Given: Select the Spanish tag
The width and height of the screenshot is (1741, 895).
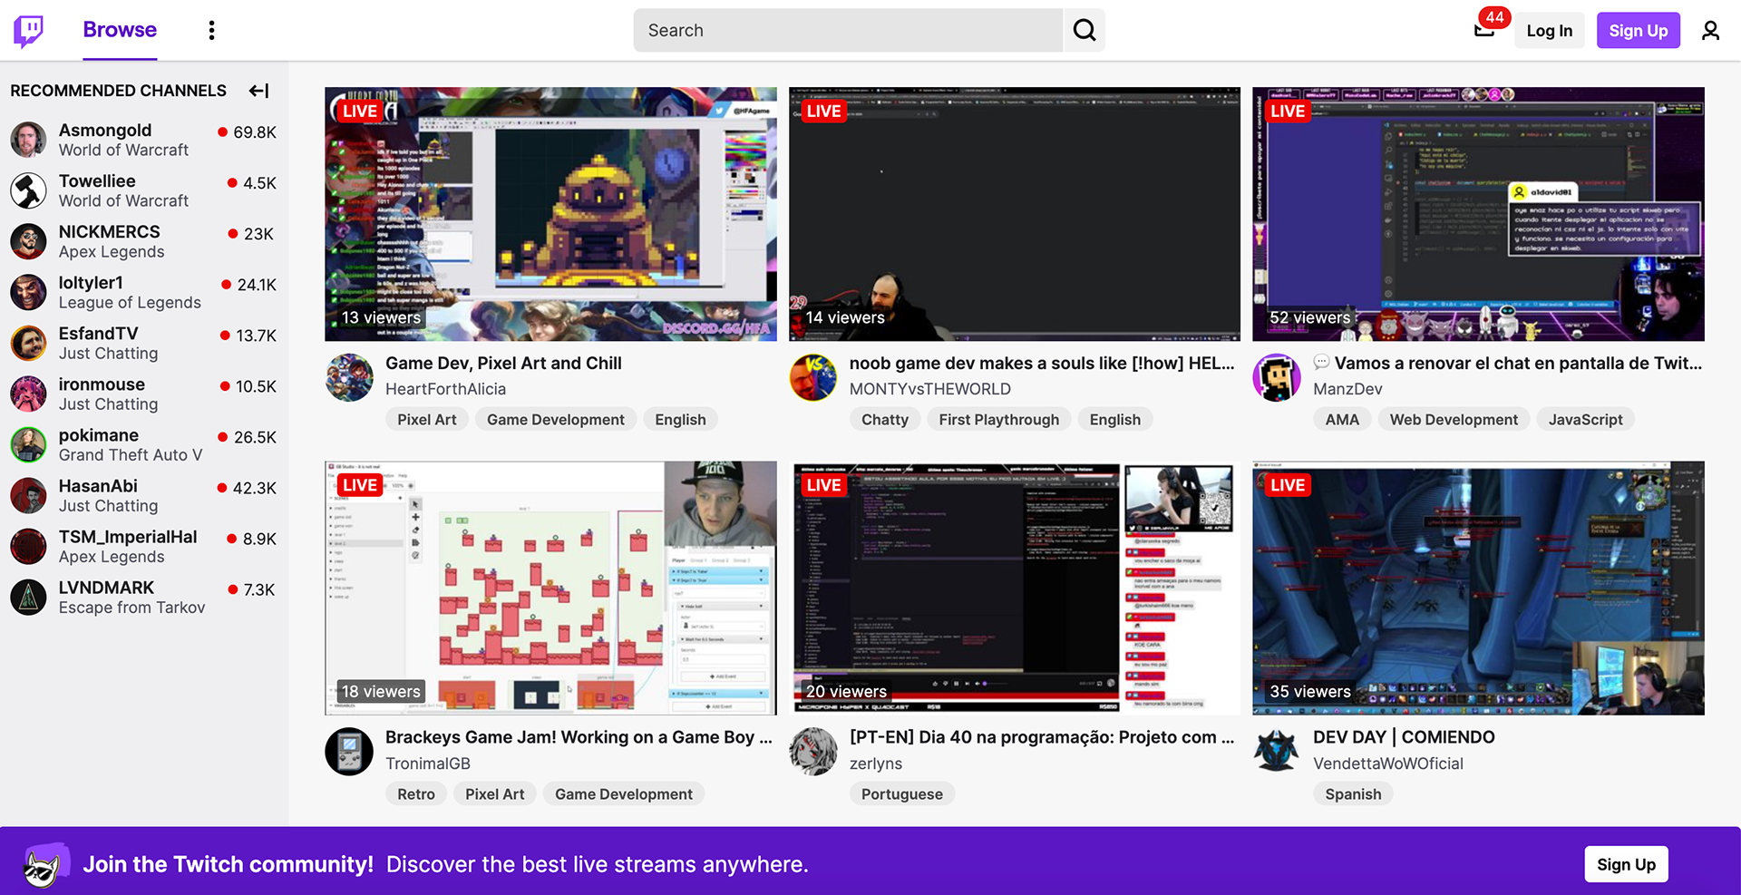Looking at the screenshot, I should tap(1353, 794).
